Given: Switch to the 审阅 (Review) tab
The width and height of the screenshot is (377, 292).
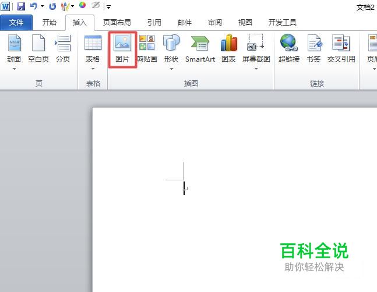Looking at the screenshot, I should pos(215,23).
